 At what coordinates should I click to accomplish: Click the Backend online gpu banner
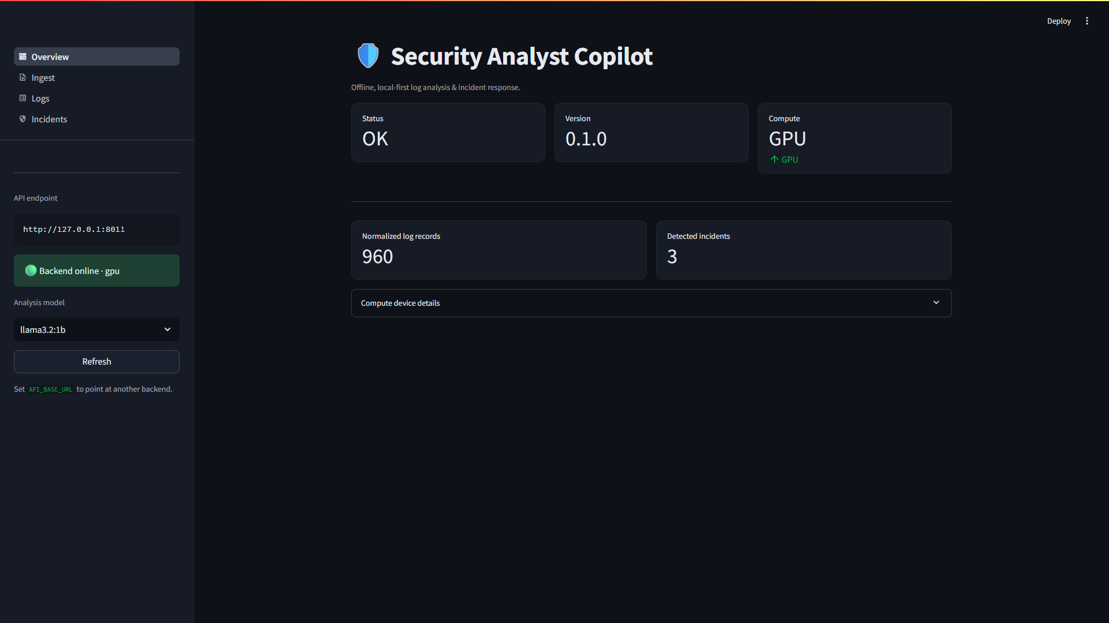(96, 271)
